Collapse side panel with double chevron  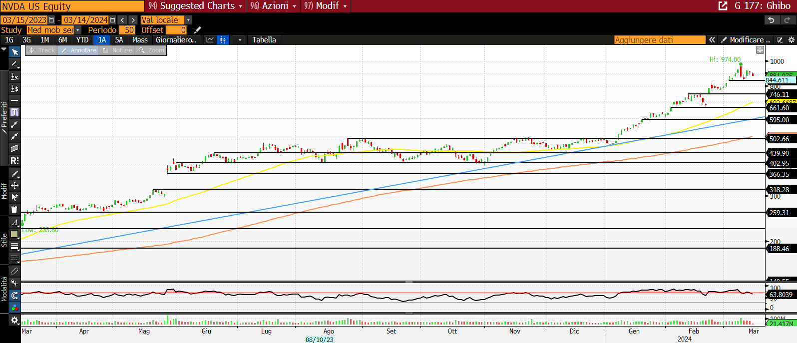click(712, 40)
